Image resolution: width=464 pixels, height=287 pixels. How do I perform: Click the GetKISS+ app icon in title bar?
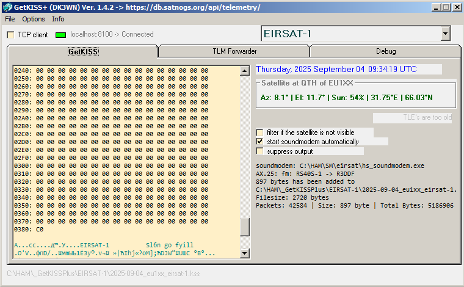[7, 7]
